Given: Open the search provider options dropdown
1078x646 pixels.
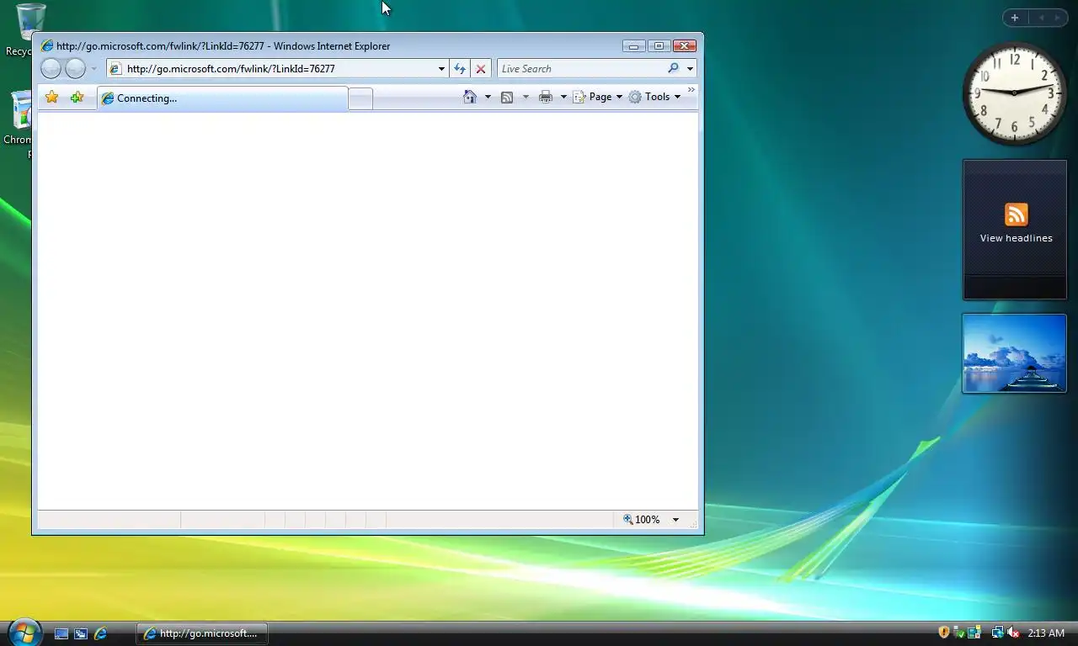Looking at the screenshot, I should pyautogui.click(x=690, y=69).
